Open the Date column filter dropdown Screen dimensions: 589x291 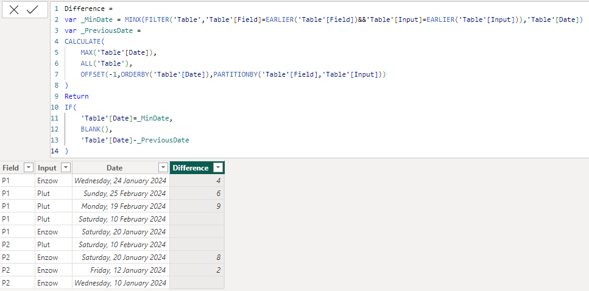pyautogui.click(x=163, y=167)
